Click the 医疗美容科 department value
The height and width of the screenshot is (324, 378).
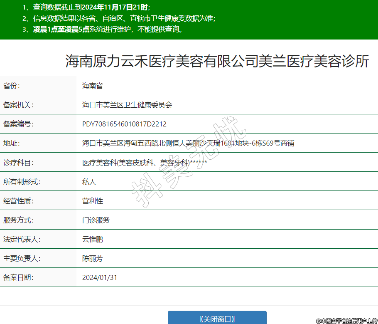pyautogui.click(x=145, y=163)
